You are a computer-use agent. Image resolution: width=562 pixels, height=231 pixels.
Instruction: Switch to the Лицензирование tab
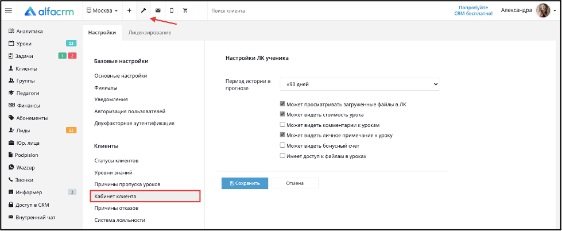(149, 33)
